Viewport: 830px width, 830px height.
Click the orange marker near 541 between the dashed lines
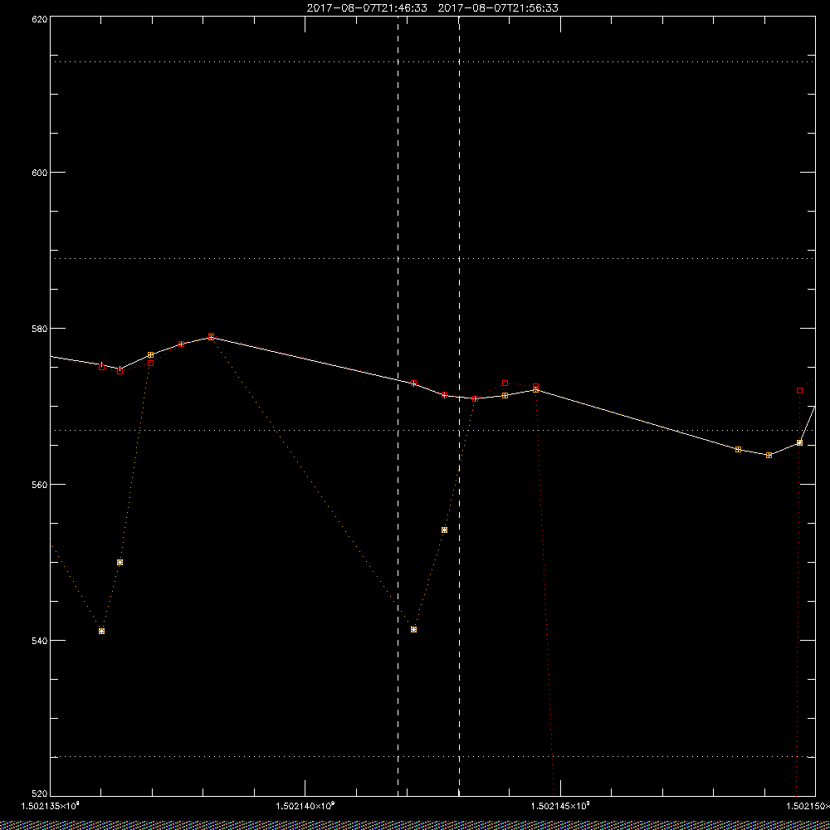click(x=413, y=629)
